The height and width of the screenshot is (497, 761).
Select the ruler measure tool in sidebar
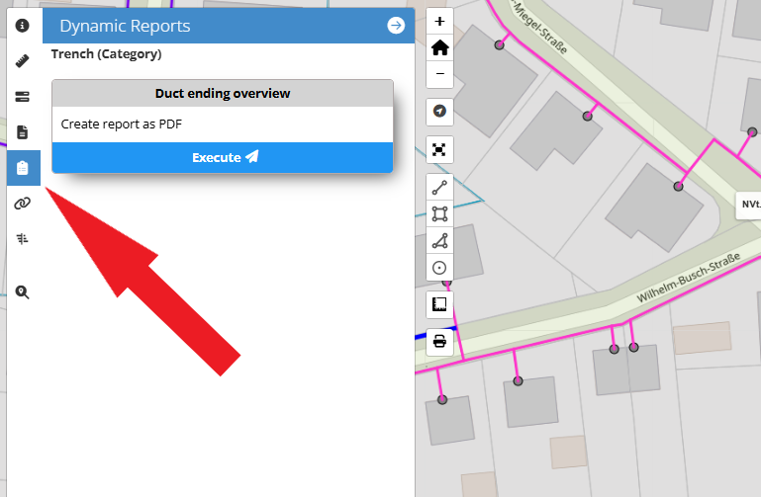pyautogui.click(x=22, y=61)
